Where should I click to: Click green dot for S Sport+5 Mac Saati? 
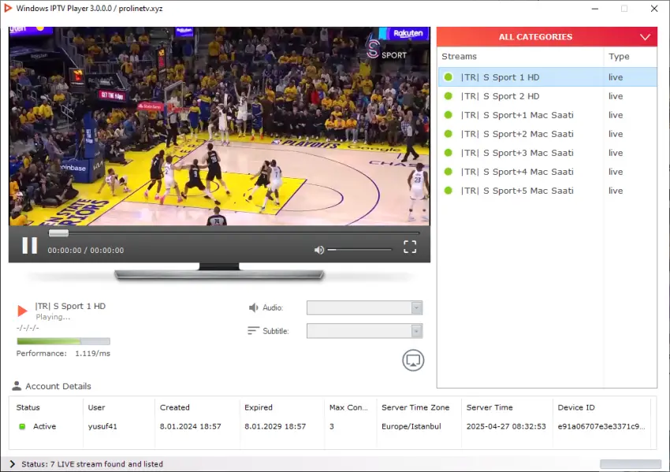pos(449,191)
